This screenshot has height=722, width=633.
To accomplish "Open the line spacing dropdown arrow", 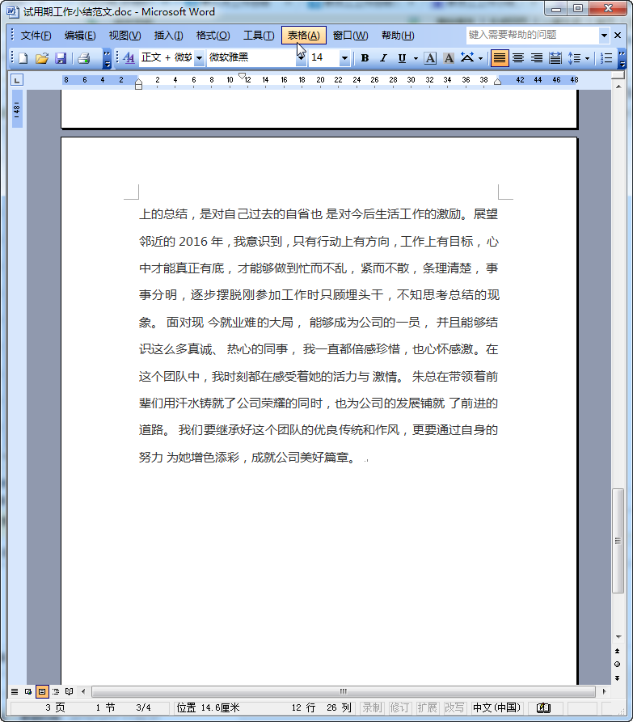I will [x=587, y=58].
